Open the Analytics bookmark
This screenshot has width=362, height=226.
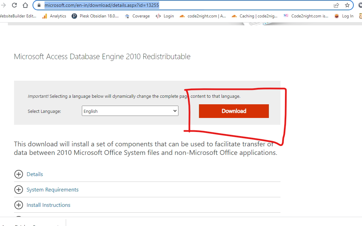(x=54, y=16)
